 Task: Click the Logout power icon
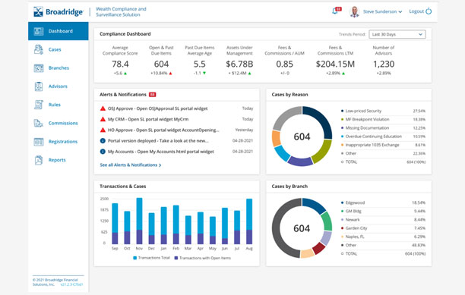point(429,11)
